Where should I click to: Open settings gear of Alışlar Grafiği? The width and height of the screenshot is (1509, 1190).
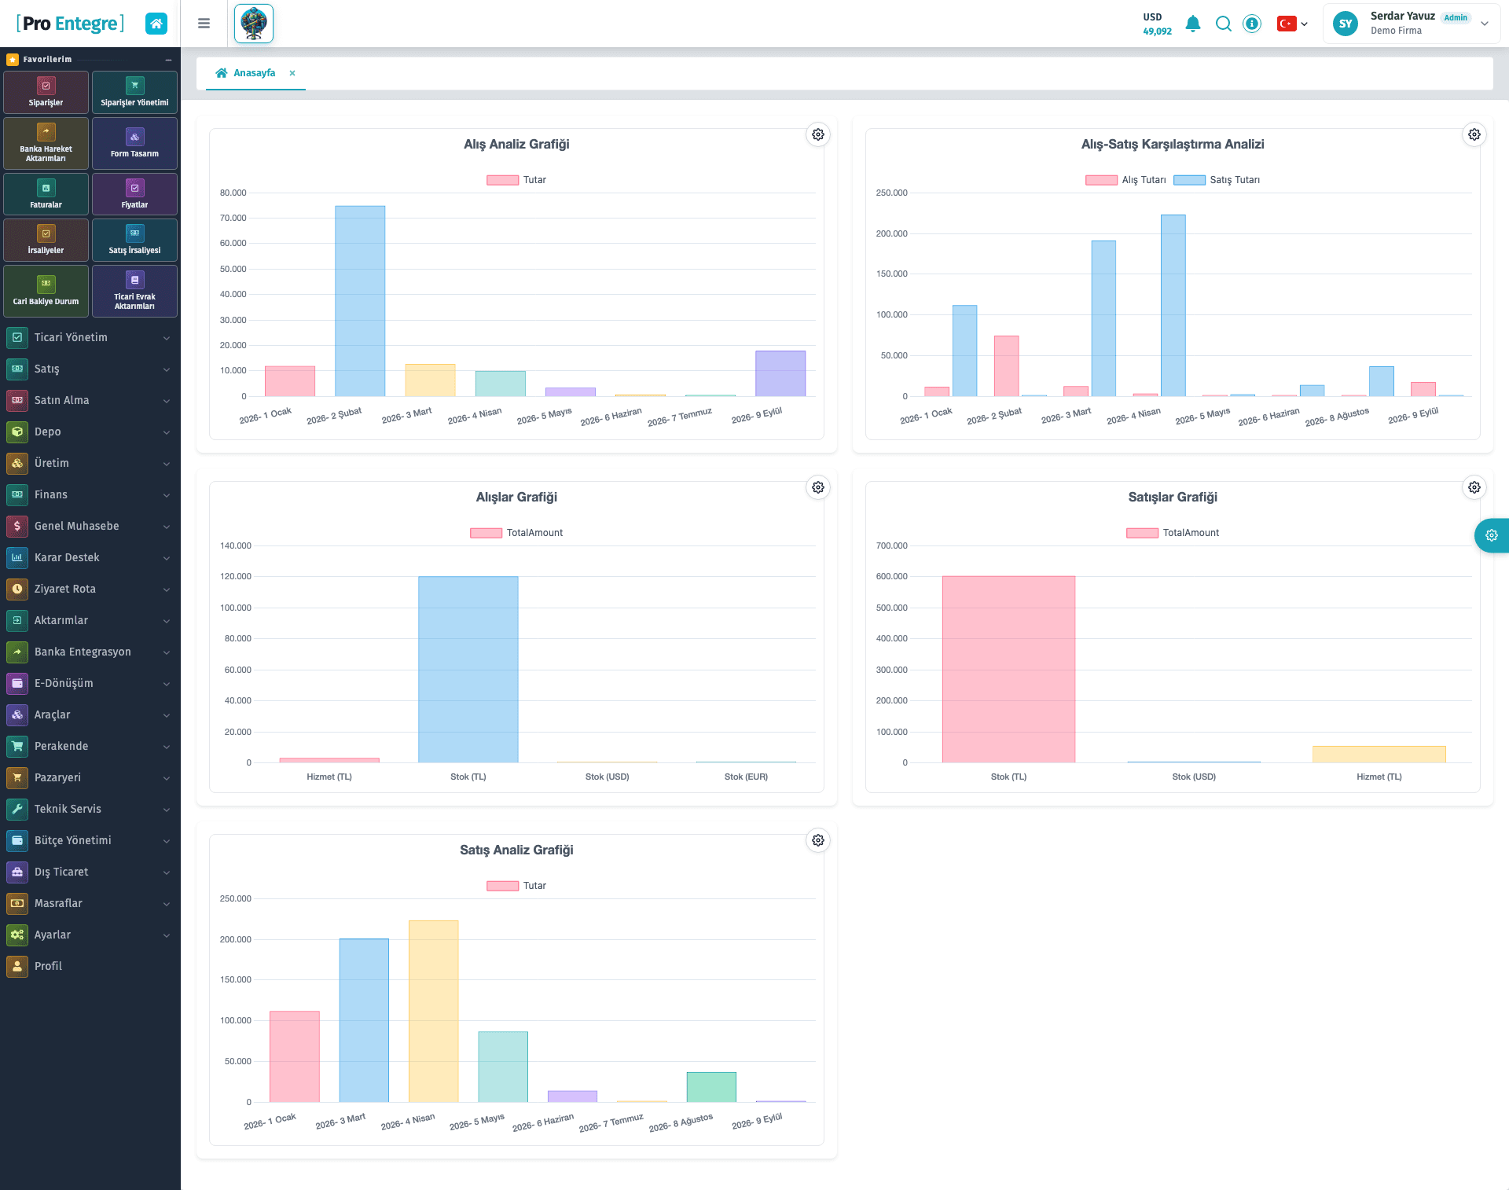tap(818, 487)
